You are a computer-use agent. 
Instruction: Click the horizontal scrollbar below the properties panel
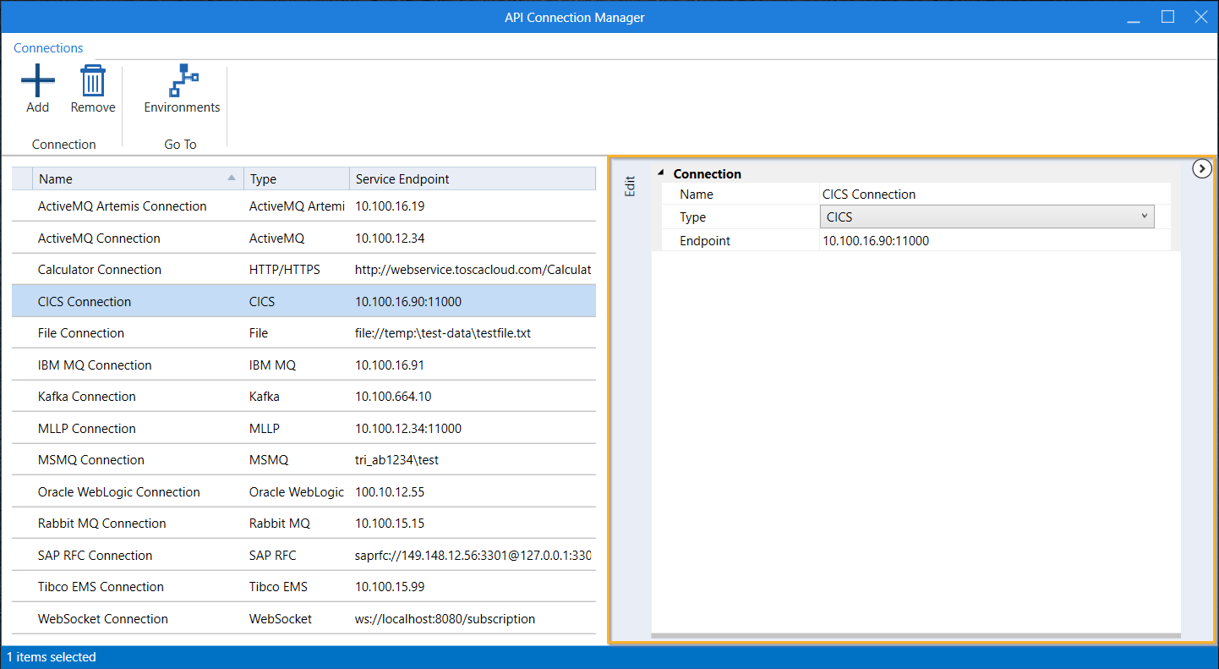click(915, 635)
